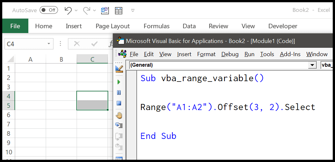Toggle the AutoSave switch

(49, 10)
